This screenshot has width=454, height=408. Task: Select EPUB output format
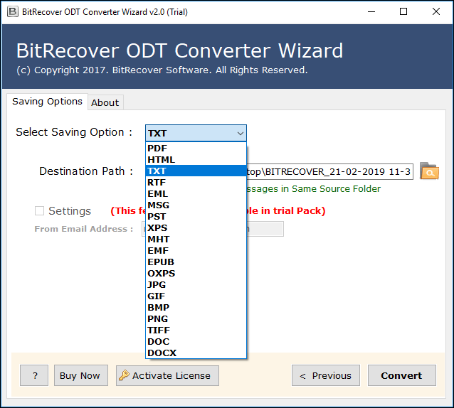(196, 262)
